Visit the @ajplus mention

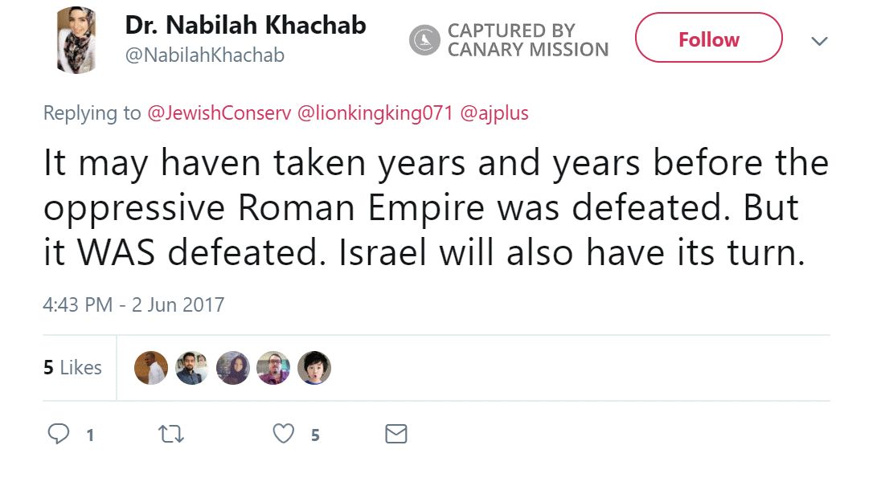tap(494, 113)
